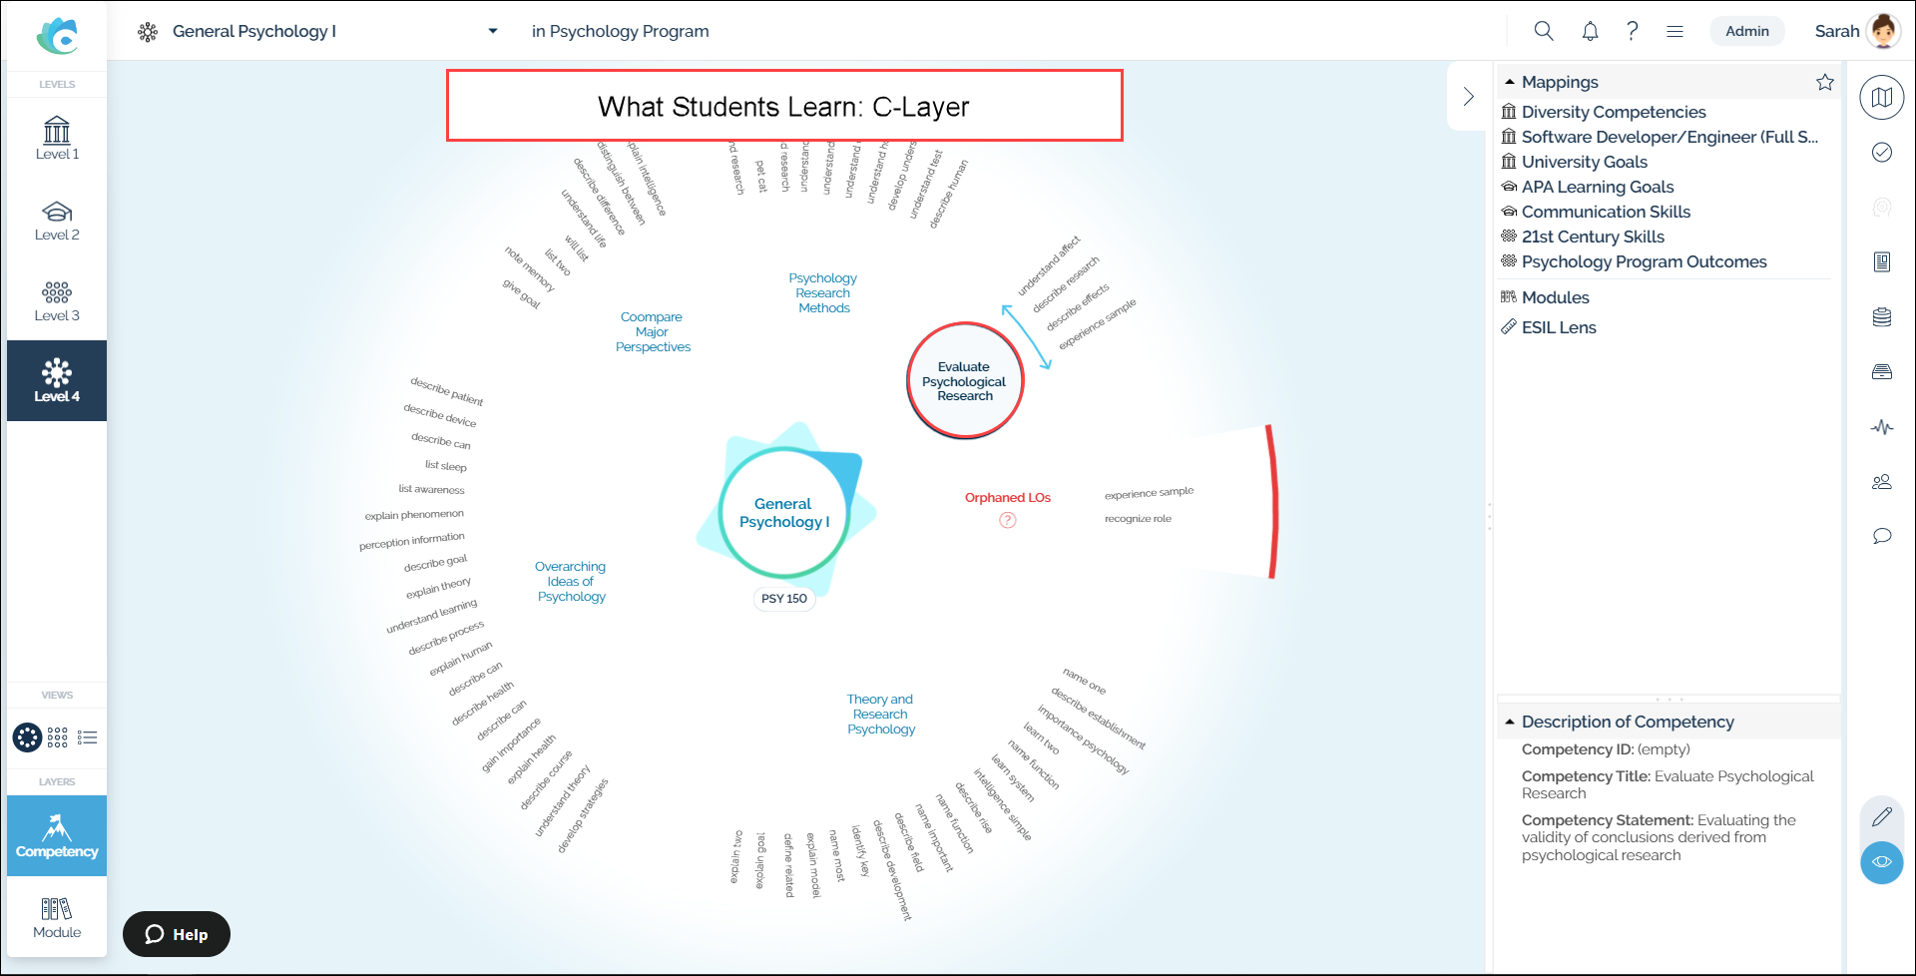Image resolution: width=1916 pixels, height=976 pixels.
Task: Collapse the Mappings section
Action: coord(1510,82)
